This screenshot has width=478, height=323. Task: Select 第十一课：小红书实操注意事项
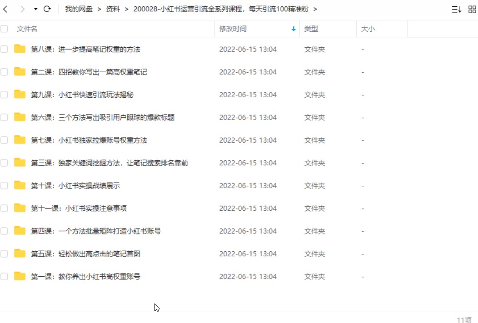(x=79, y=209)
